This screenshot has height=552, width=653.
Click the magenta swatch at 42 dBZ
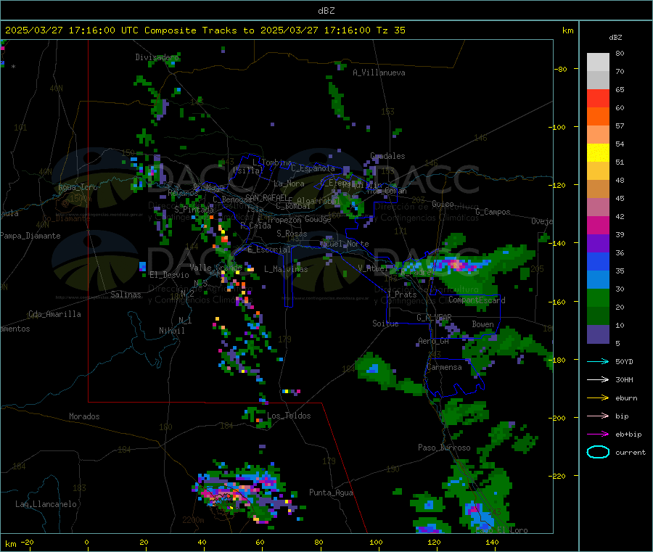pos(598,225)
